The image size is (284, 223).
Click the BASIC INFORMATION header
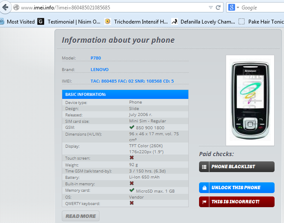click(125, 94)
